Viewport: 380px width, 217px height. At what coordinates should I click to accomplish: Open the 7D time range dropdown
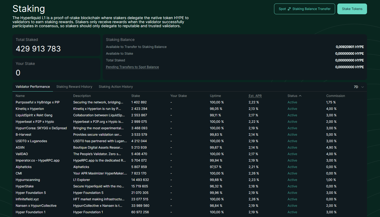coord(359,87)
